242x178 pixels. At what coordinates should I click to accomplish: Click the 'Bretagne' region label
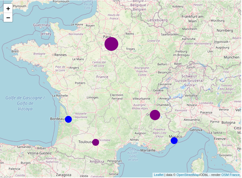tap(39, 54)
